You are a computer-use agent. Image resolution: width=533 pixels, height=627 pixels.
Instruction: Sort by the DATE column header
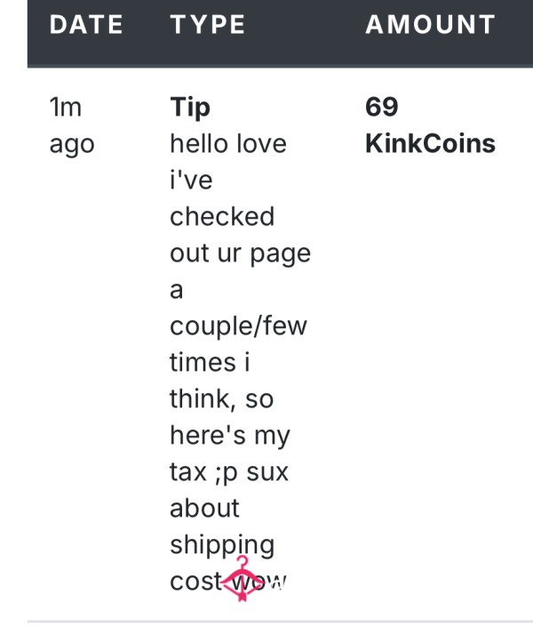[86, 24]
